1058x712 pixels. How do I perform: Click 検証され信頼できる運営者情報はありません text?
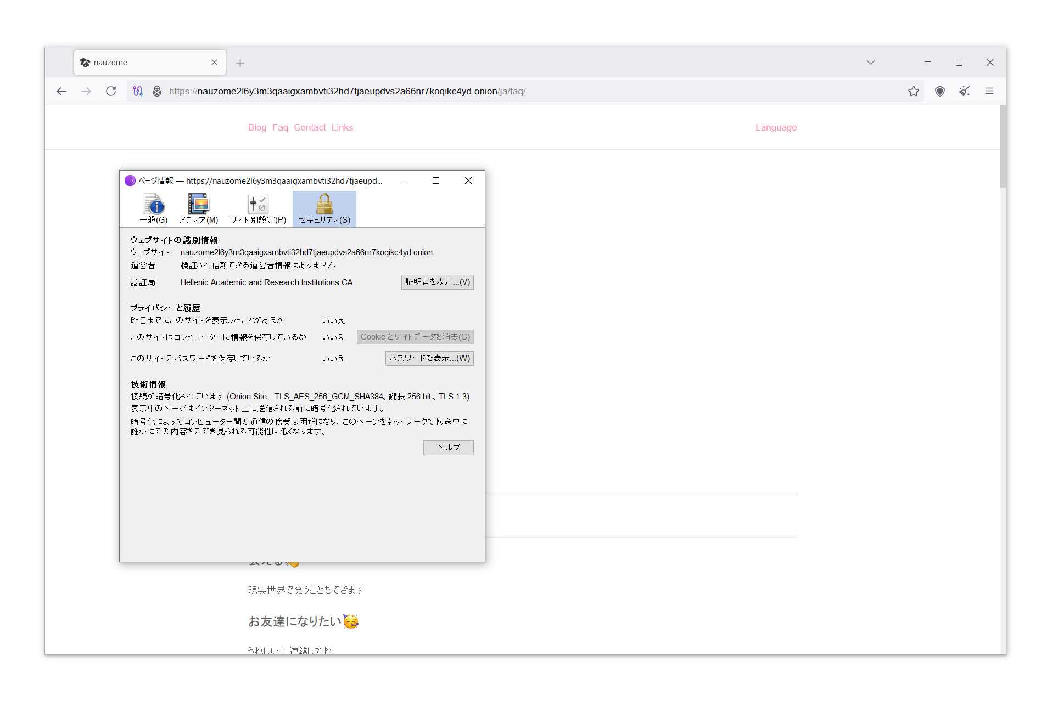click(258, 265)
